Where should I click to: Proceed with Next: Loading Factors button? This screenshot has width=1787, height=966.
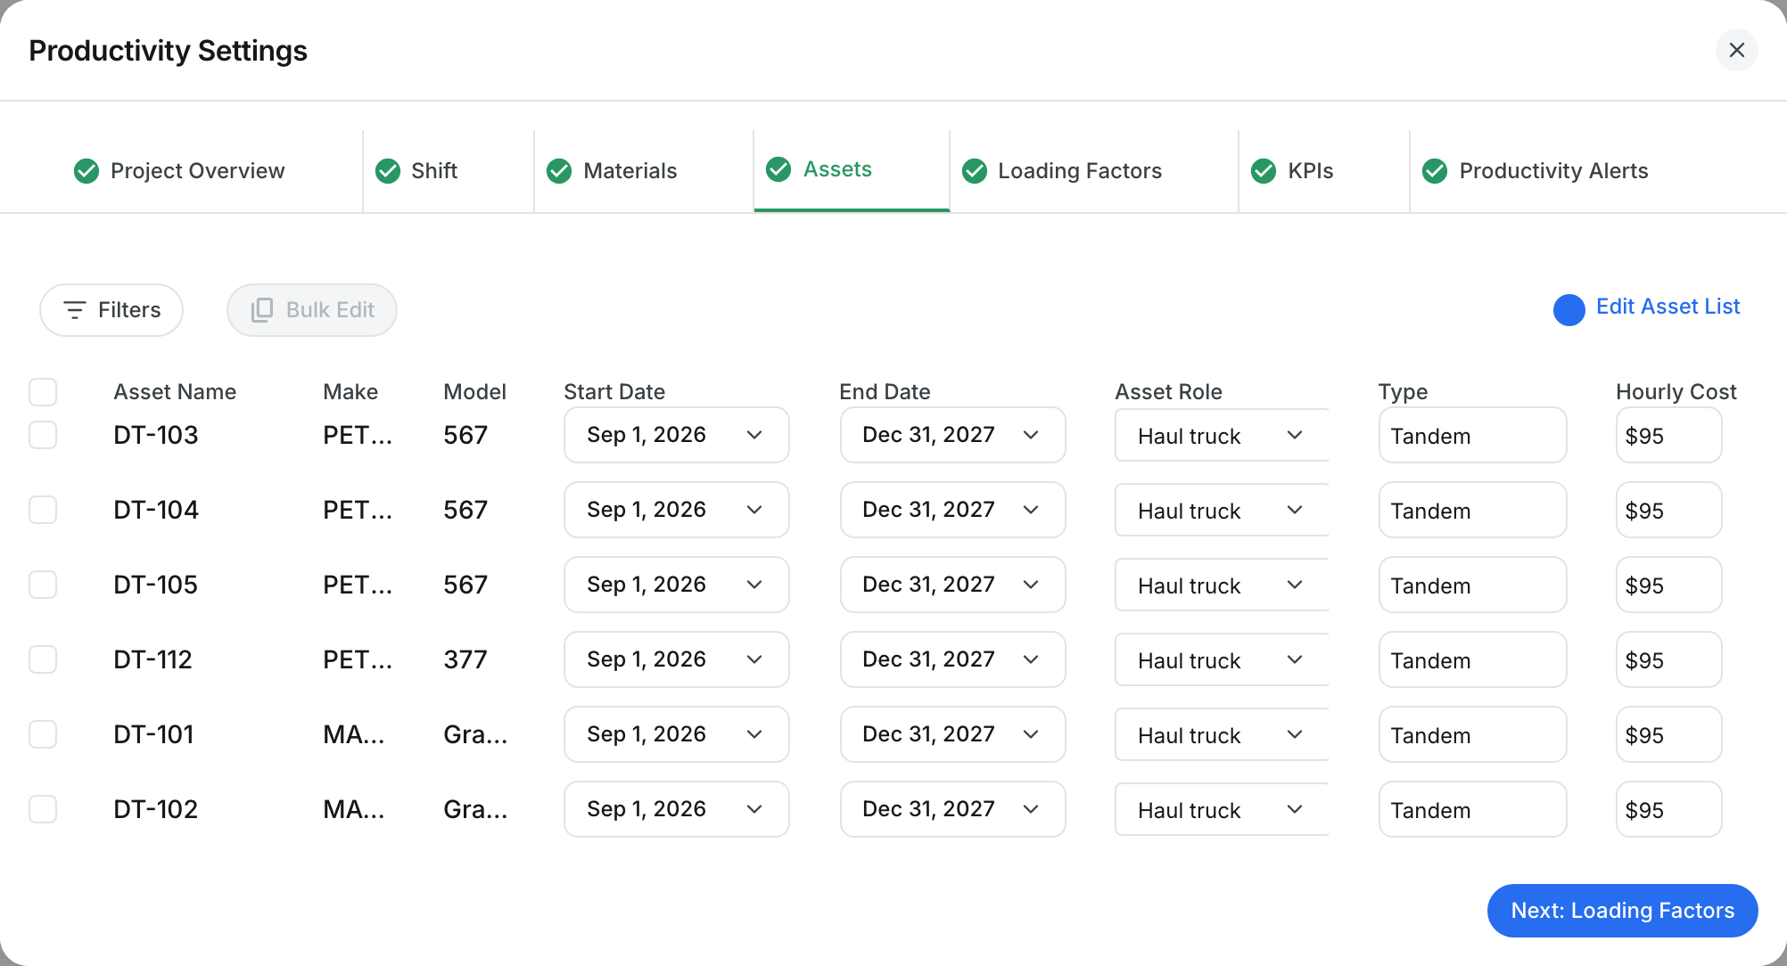click(1622, 910)
